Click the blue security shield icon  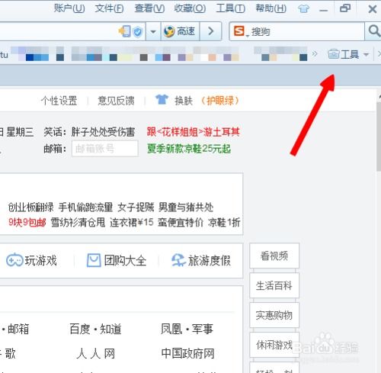138,32
